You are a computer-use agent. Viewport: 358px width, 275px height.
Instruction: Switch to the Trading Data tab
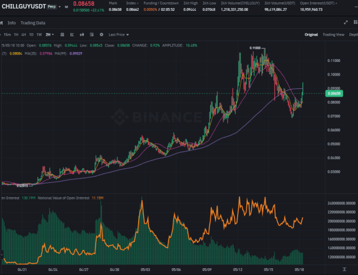pos(33,23)
